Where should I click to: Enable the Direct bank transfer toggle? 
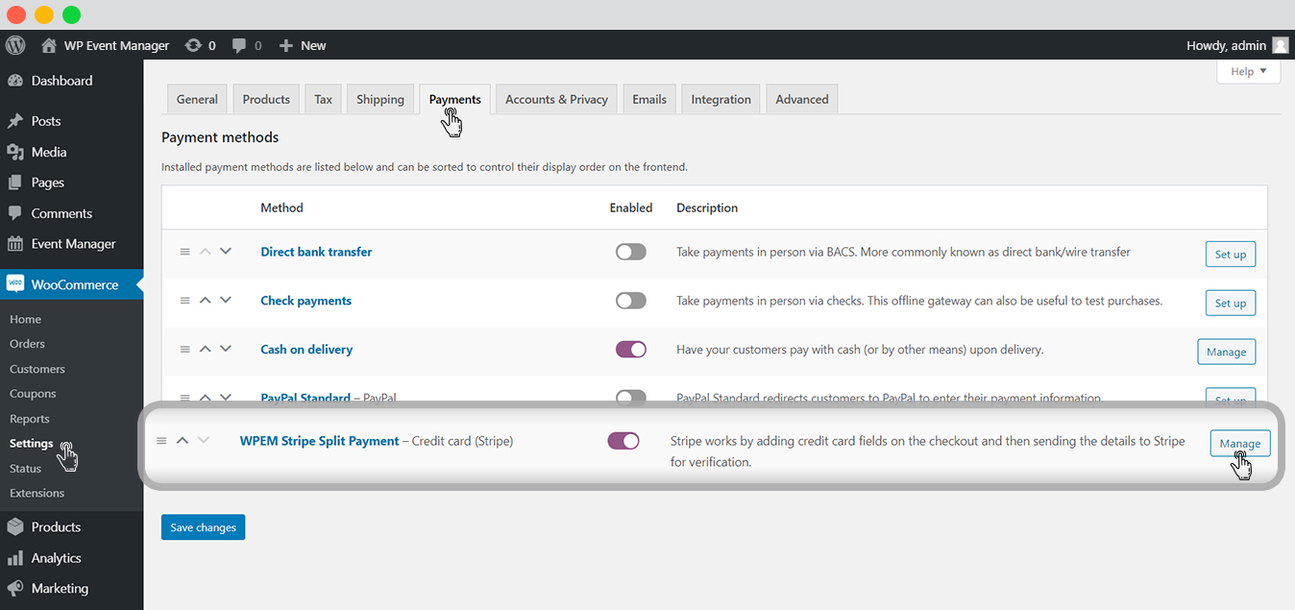click(631, 252)
